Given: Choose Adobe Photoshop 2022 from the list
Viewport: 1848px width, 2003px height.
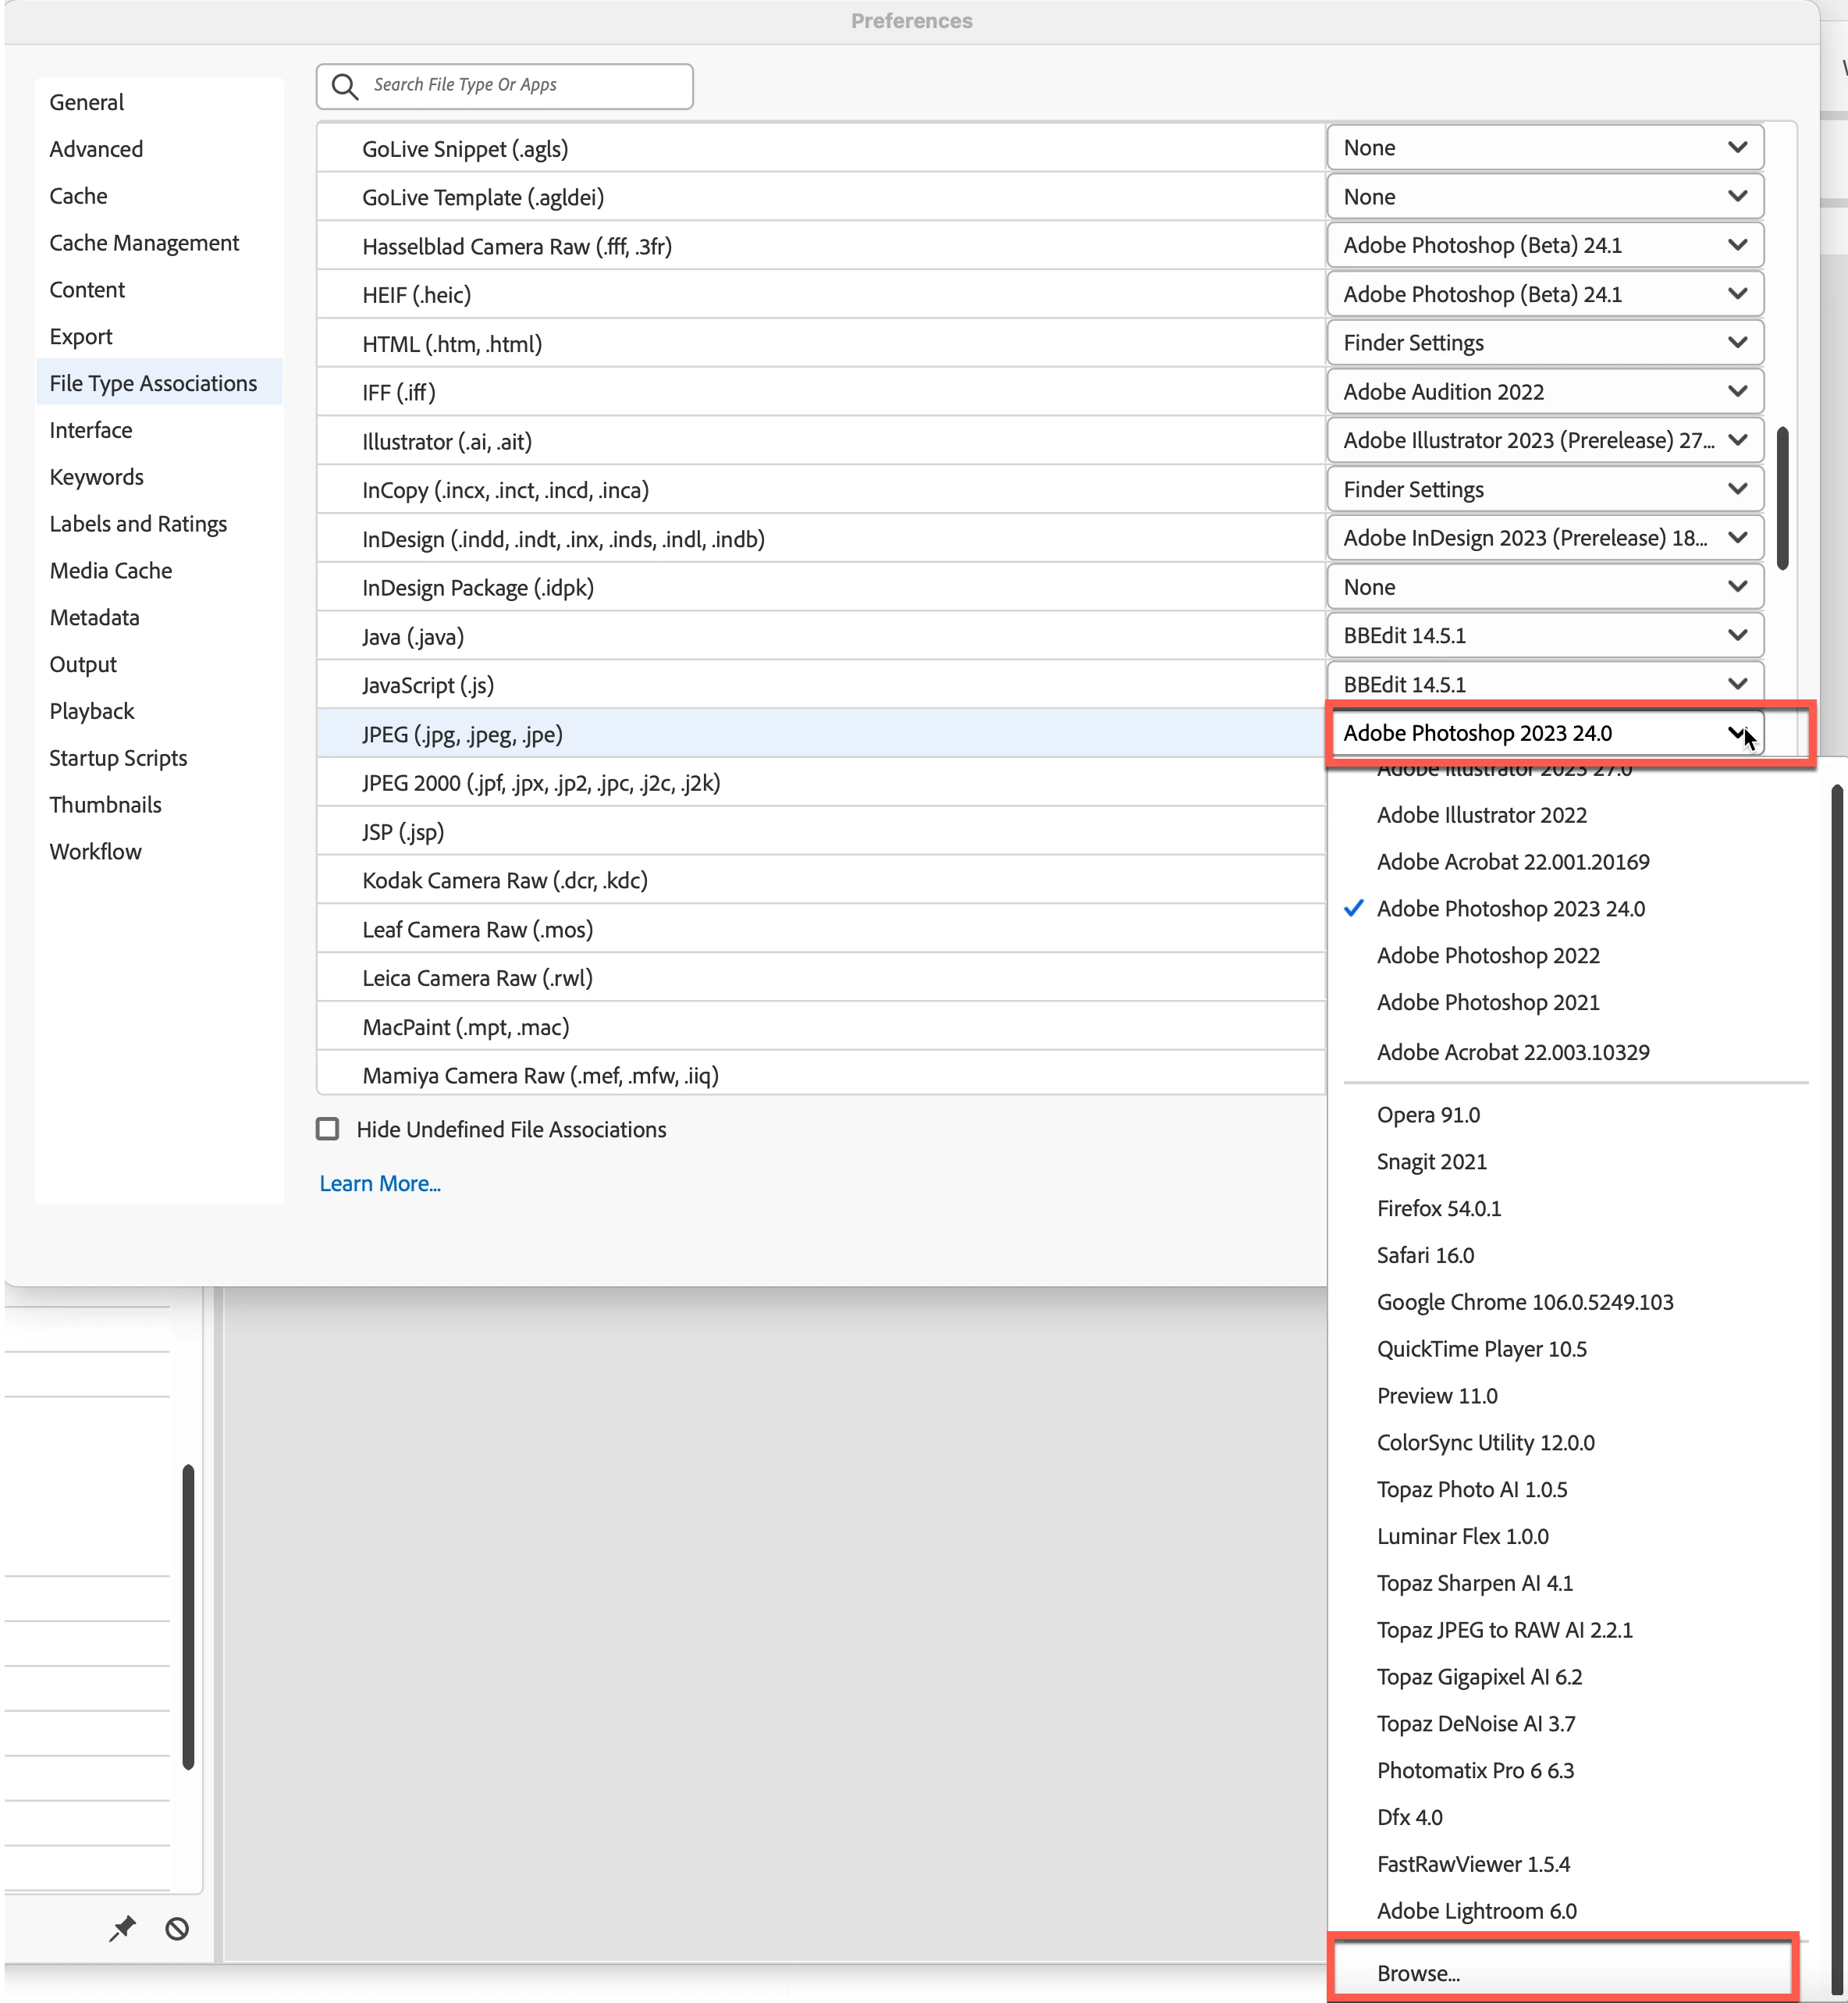Looking at the screenshot, I should click(1487, 955).
